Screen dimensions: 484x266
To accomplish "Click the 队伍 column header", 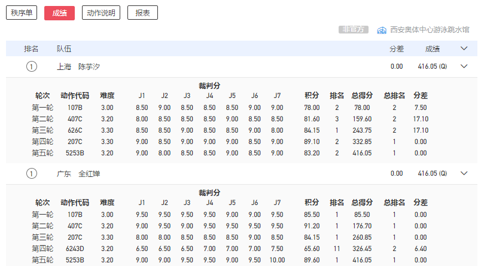I will click(63, 48).
